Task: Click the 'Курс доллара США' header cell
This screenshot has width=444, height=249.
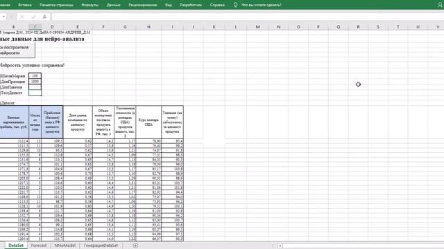Action: click(148, 122)
